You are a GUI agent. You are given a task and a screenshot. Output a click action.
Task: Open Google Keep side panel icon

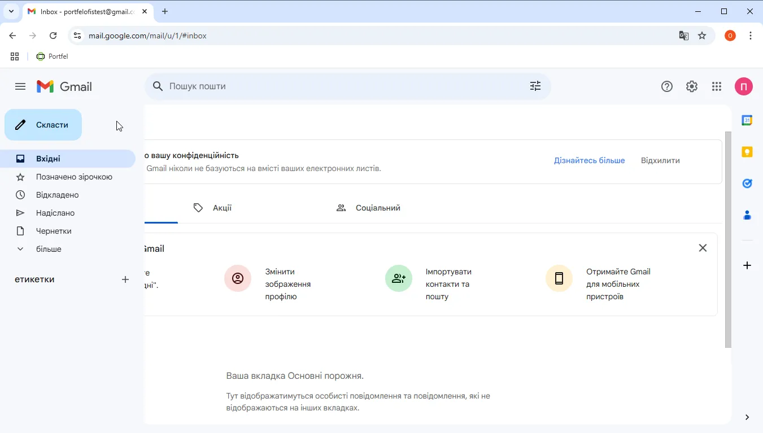pyautogui.click(x=747, y=152)
